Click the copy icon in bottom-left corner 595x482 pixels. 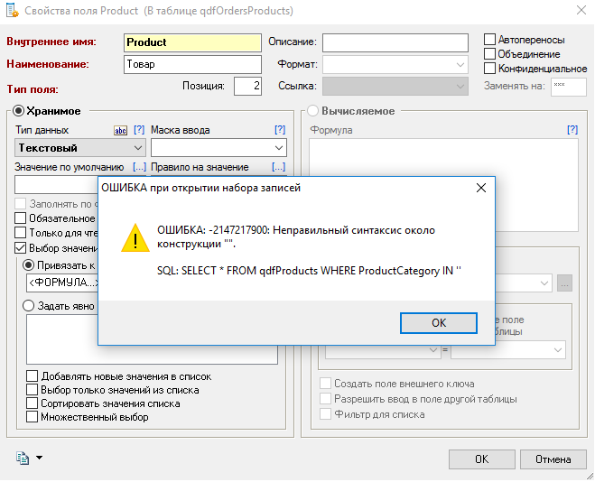tap(23, 459)
